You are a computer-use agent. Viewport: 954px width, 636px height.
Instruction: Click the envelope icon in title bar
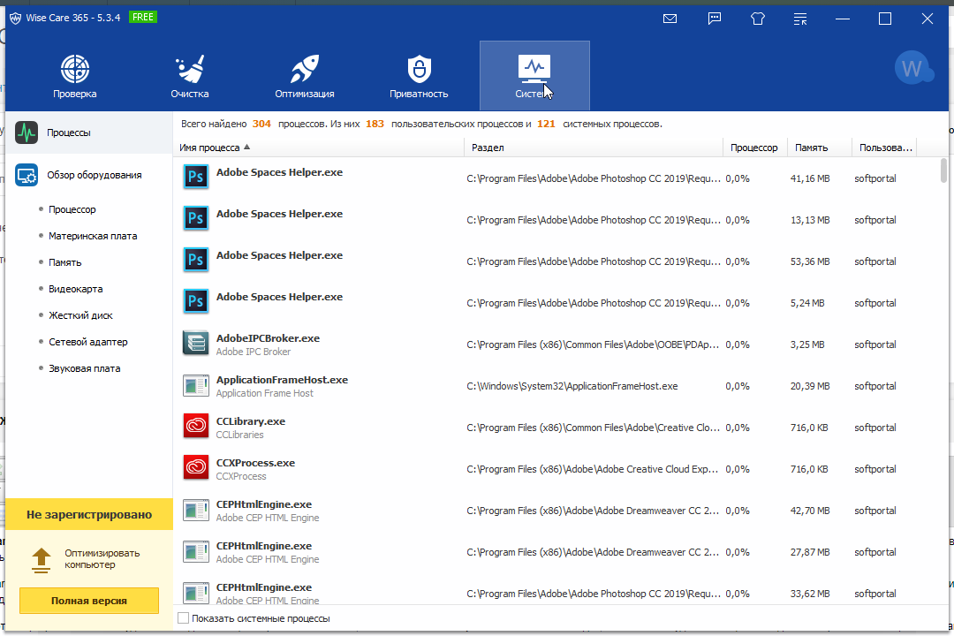(x=670, y=19)
